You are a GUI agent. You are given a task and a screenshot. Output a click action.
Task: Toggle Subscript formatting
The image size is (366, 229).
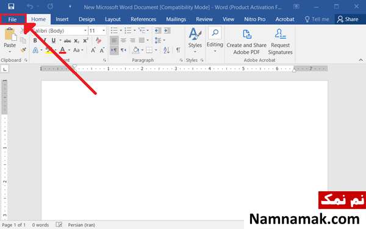tap(76, 41)
